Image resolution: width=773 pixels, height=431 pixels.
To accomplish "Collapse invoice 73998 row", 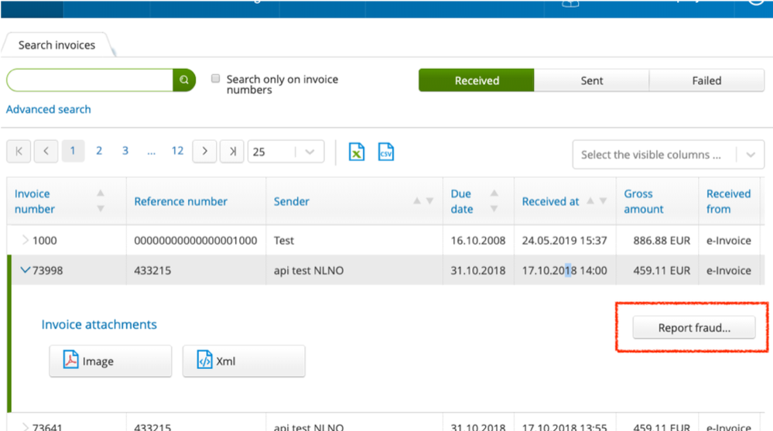I will tap(25, 270).
